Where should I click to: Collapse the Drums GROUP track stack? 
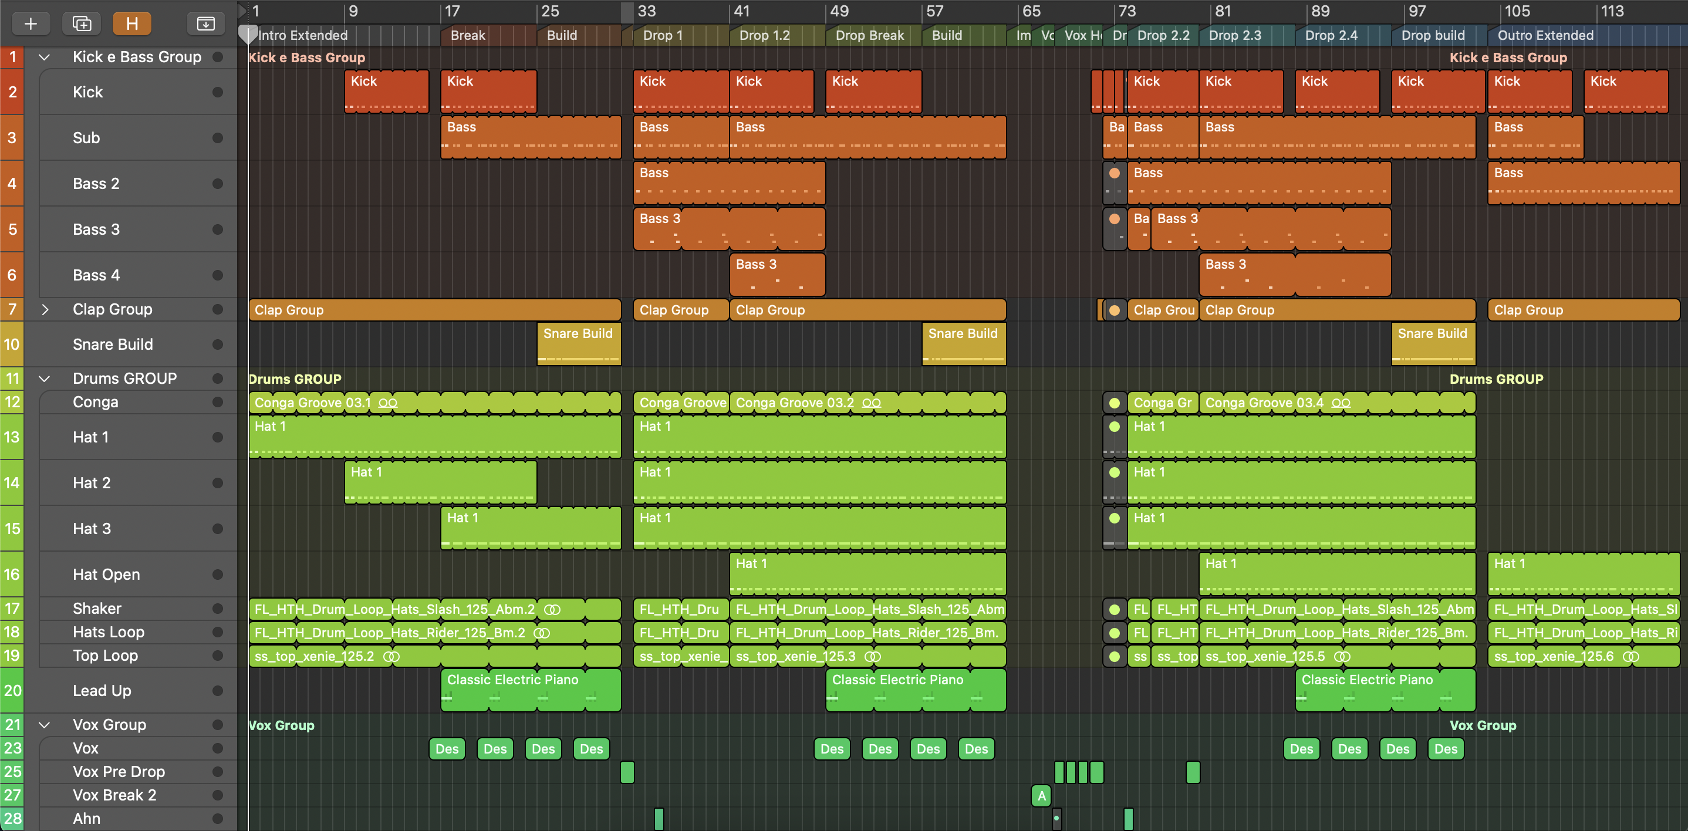[45, 378]
